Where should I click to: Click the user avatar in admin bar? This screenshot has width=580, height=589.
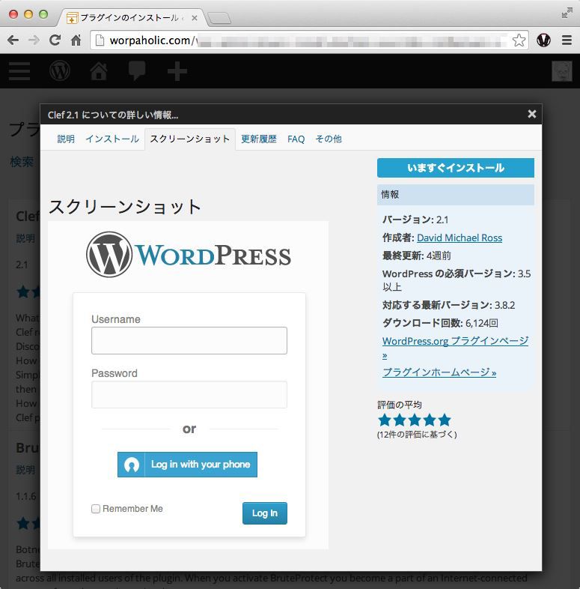click(x=561, y=71)
